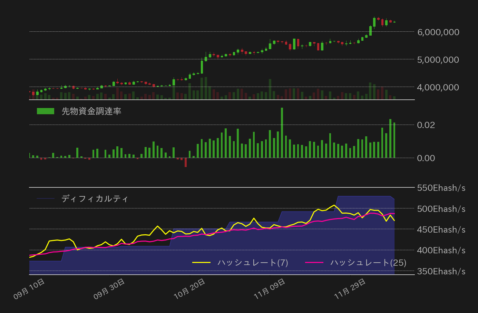478x313 pixels.
Task: Click the pink line marker for ハッシュレート(25)
Action: 314,263
